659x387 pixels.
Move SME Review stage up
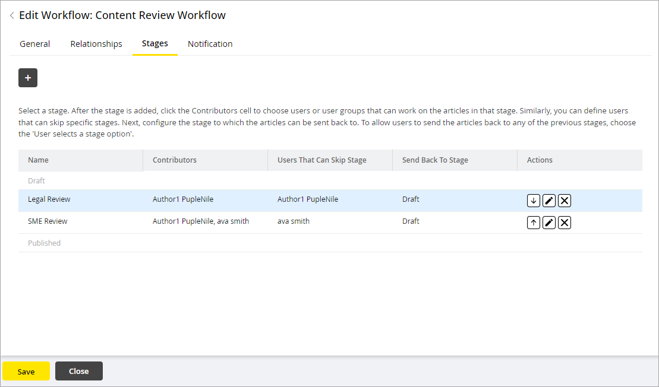[534, 223]
